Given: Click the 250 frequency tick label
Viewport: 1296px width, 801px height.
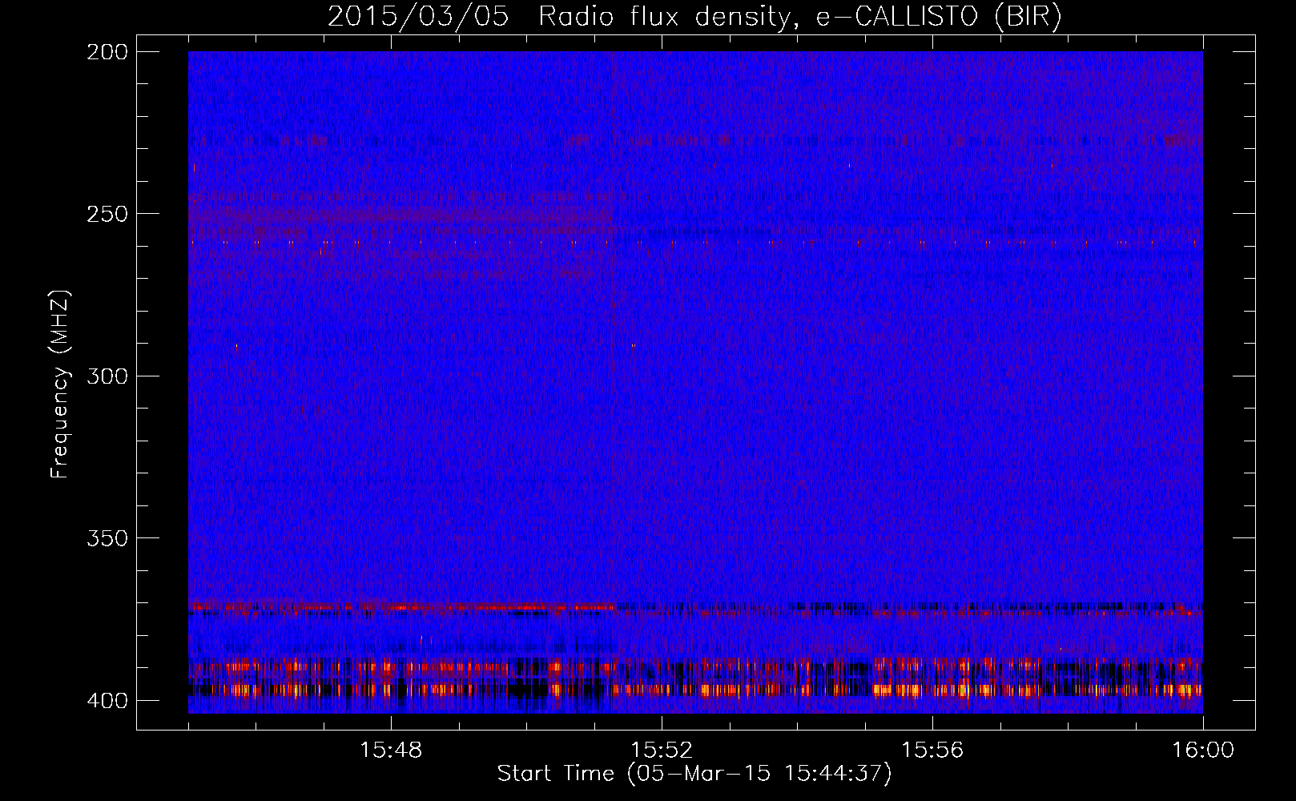Looking at the screenshot, I should 107,214.
